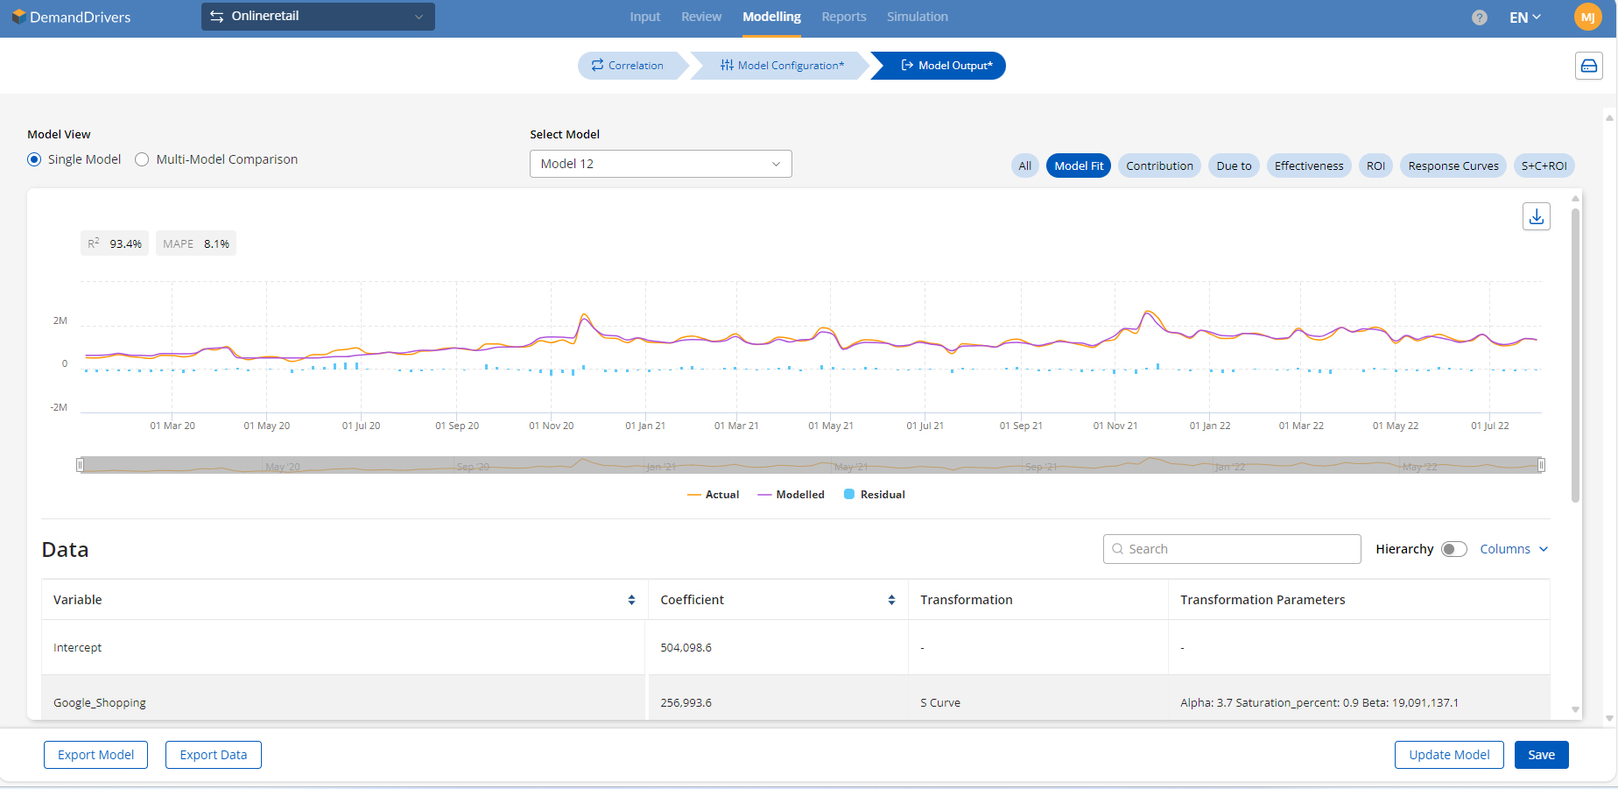Click the MAPE 8.1% metric badge
1618x789 pixels.
click(x=196, y=243)
